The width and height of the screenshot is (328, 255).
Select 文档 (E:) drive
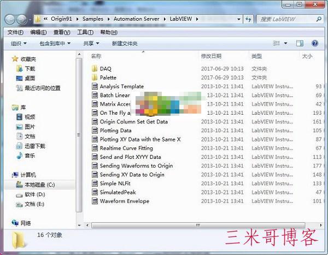tap(34, 204)
